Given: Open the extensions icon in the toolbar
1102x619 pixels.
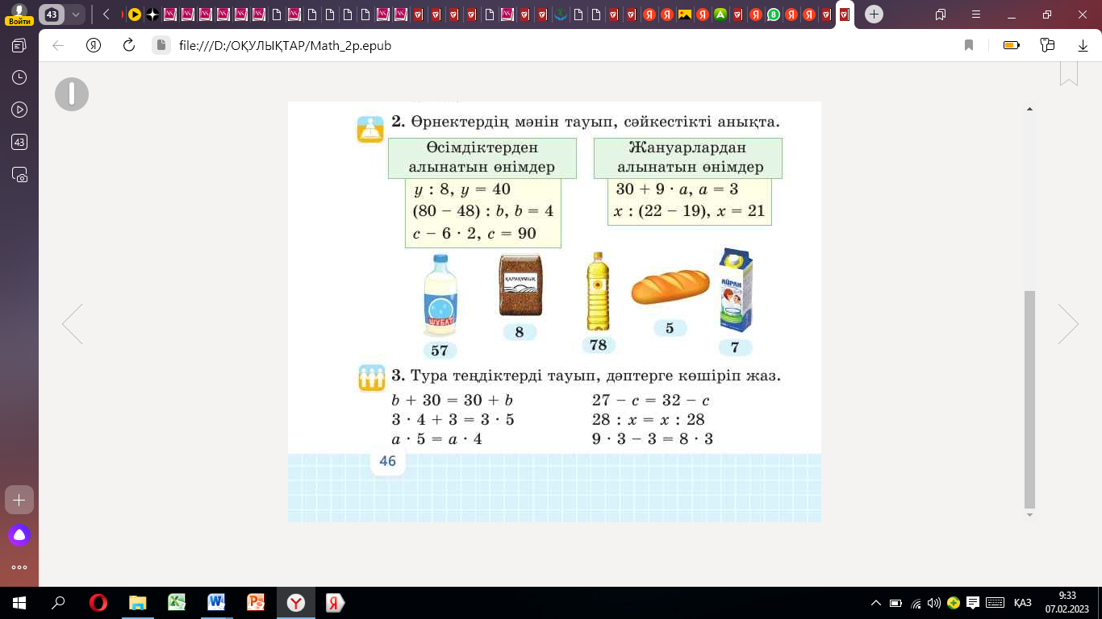Looking at the screenshot, I should click(1047, 46).
